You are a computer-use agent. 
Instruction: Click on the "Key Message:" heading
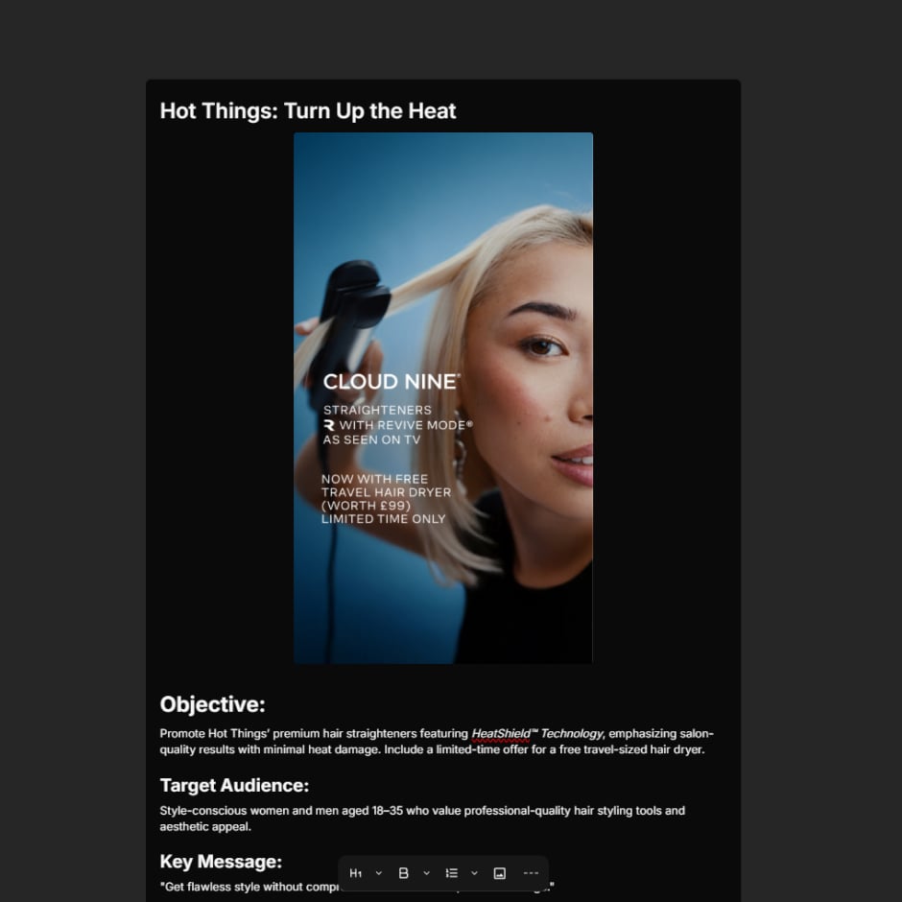click(x=221, y=862)
